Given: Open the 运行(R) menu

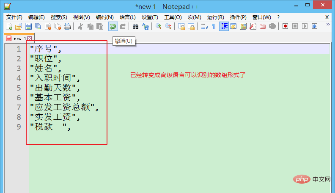Looking at the screenshot, I should pos(215,17).
